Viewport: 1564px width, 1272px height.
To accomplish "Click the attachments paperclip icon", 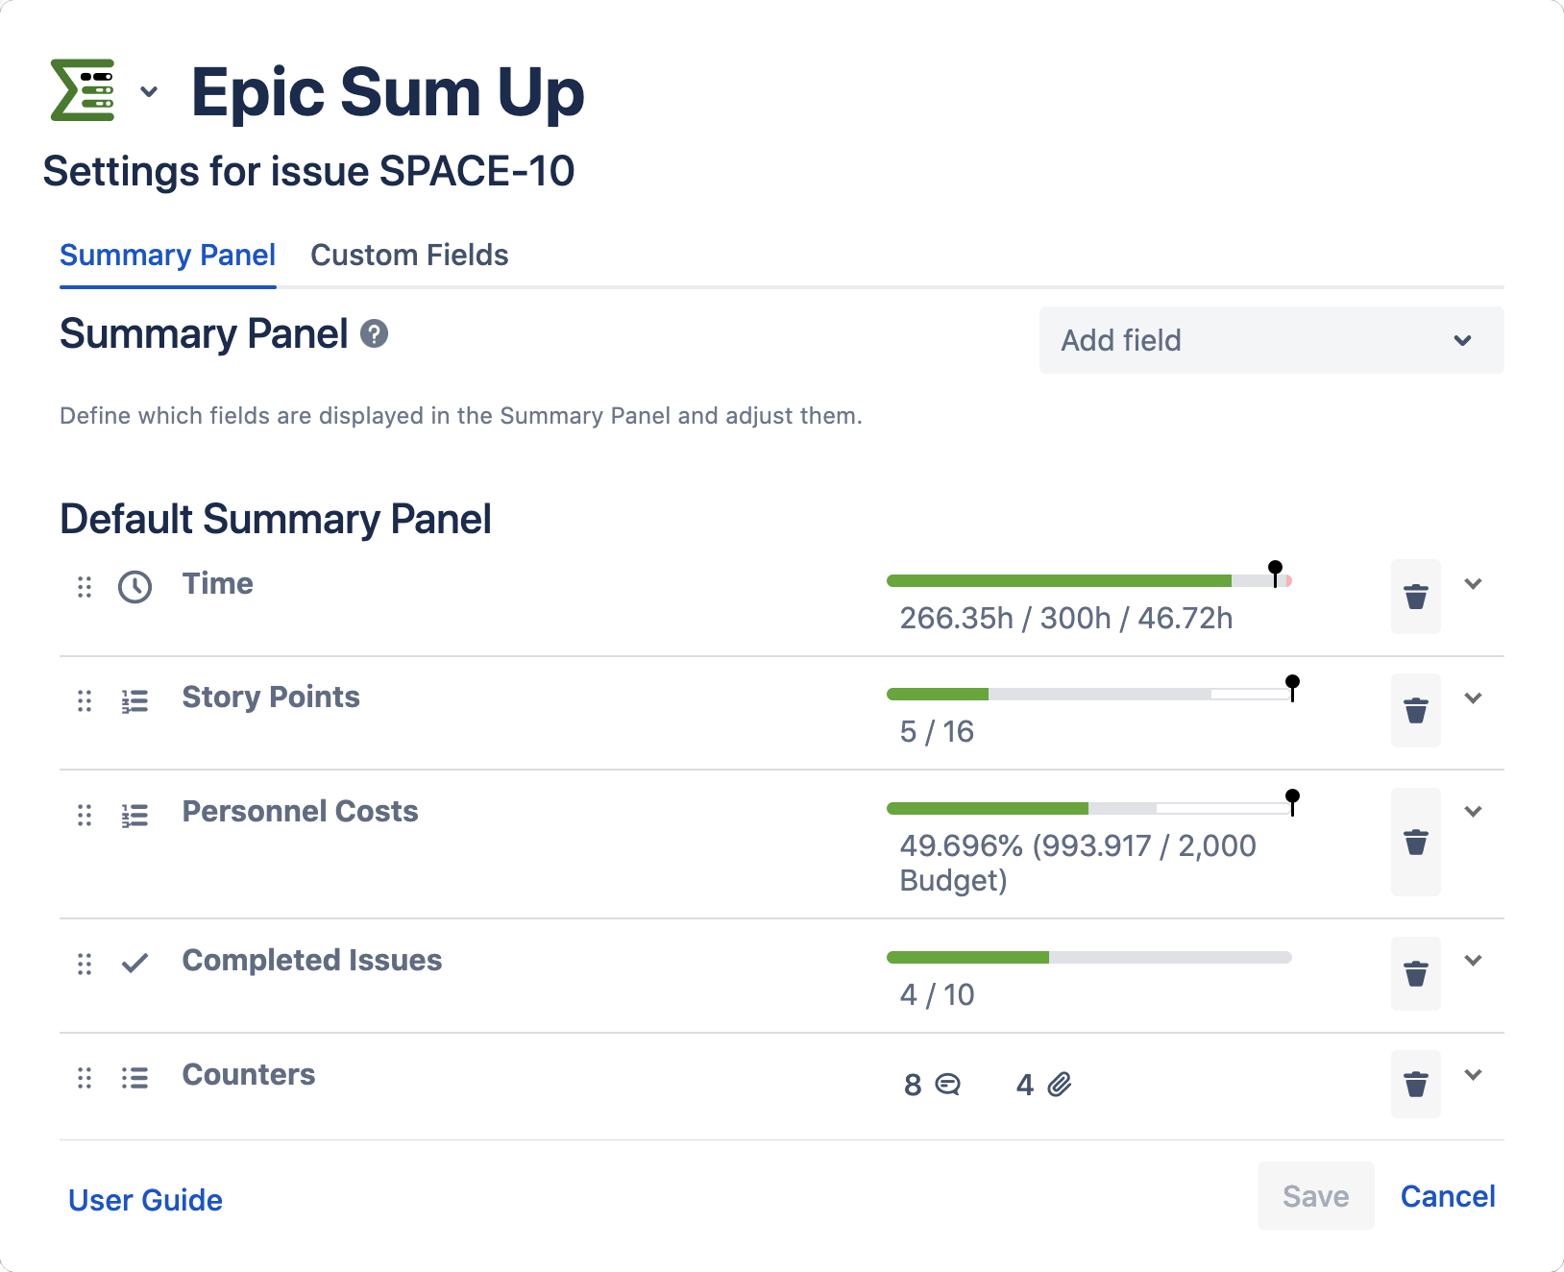I will click(x=1059, y=1085).
